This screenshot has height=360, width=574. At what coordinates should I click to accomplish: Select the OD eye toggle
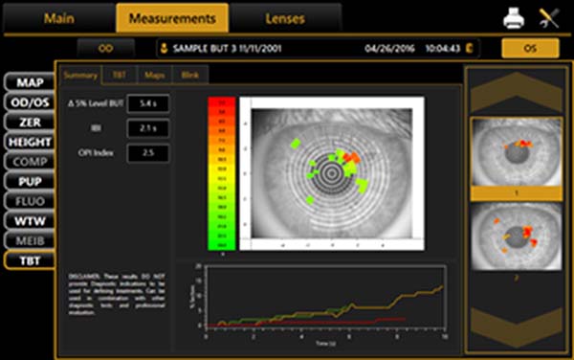pyautogui.click(x=106, y=48)
